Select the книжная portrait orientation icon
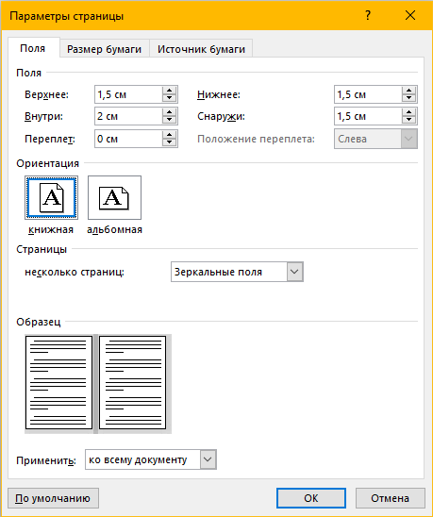This screenshot has width=433, height=517. click(x=52, y=197)
